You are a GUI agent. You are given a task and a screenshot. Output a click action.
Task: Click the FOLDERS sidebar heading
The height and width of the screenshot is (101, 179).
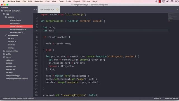(4, 8)
